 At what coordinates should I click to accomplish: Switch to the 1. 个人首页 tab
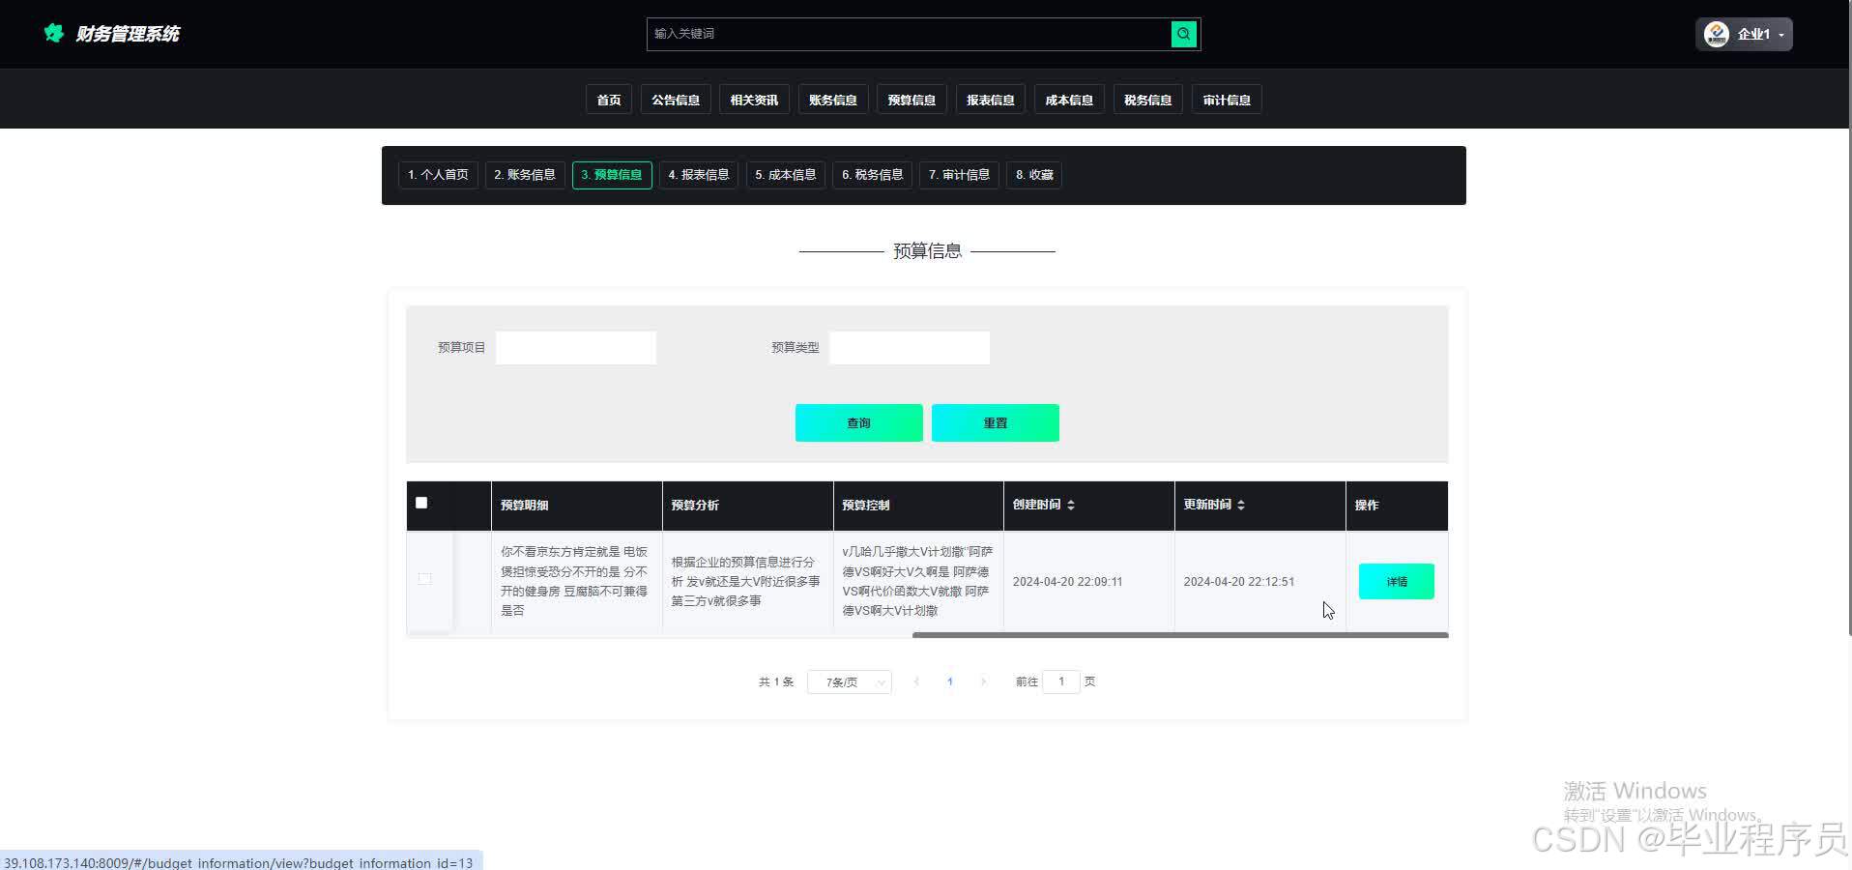tap(438, 175)
